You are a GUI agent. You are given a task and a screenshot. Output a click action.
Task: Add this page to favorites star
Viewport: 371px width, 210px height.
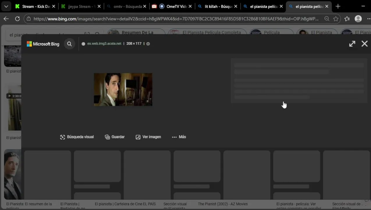[336, 19]
